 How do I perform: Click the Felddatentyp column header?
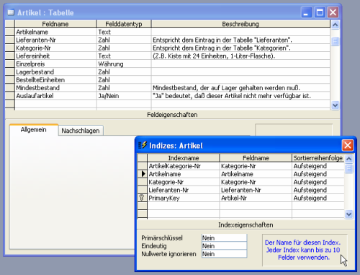click(124, 24)
